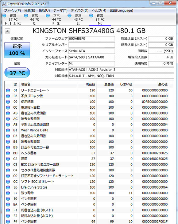Screen dimensions: 178x224
Task: Click status icon for ID BD ベンダ固有
Action: 8,153
